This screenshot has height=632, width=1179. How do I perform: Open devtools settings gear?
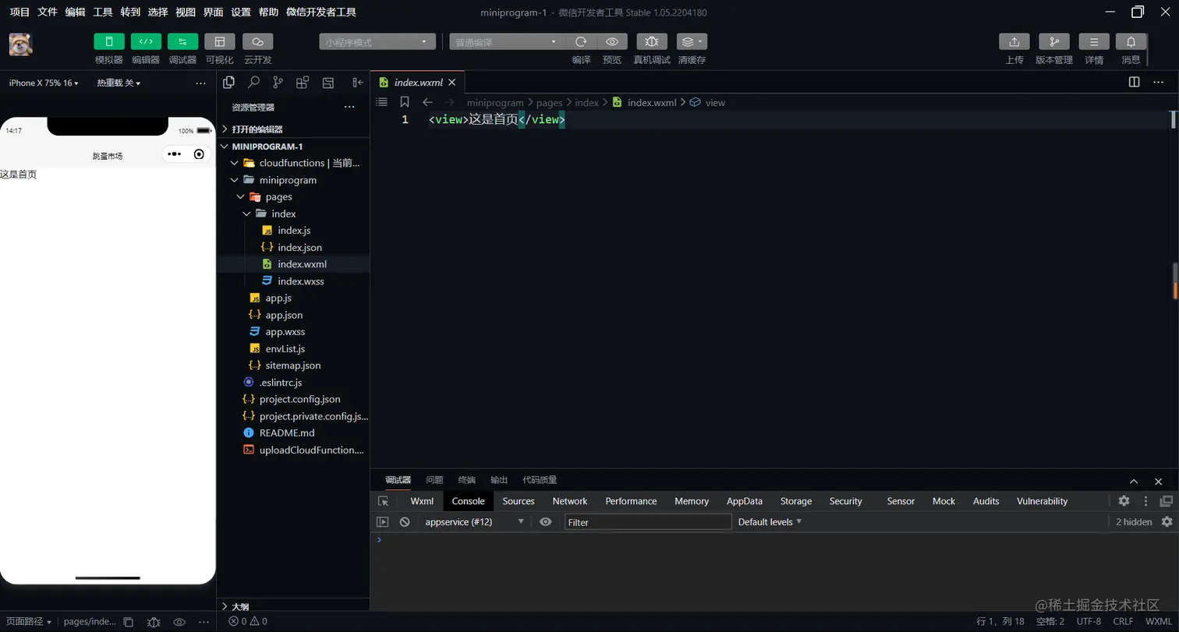1124,501
